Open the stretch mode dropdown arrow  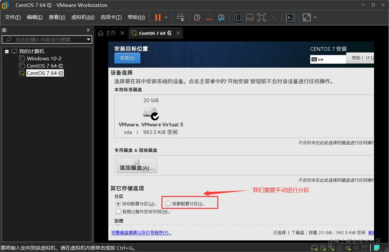pyautogui.click(x=315, y=17)
